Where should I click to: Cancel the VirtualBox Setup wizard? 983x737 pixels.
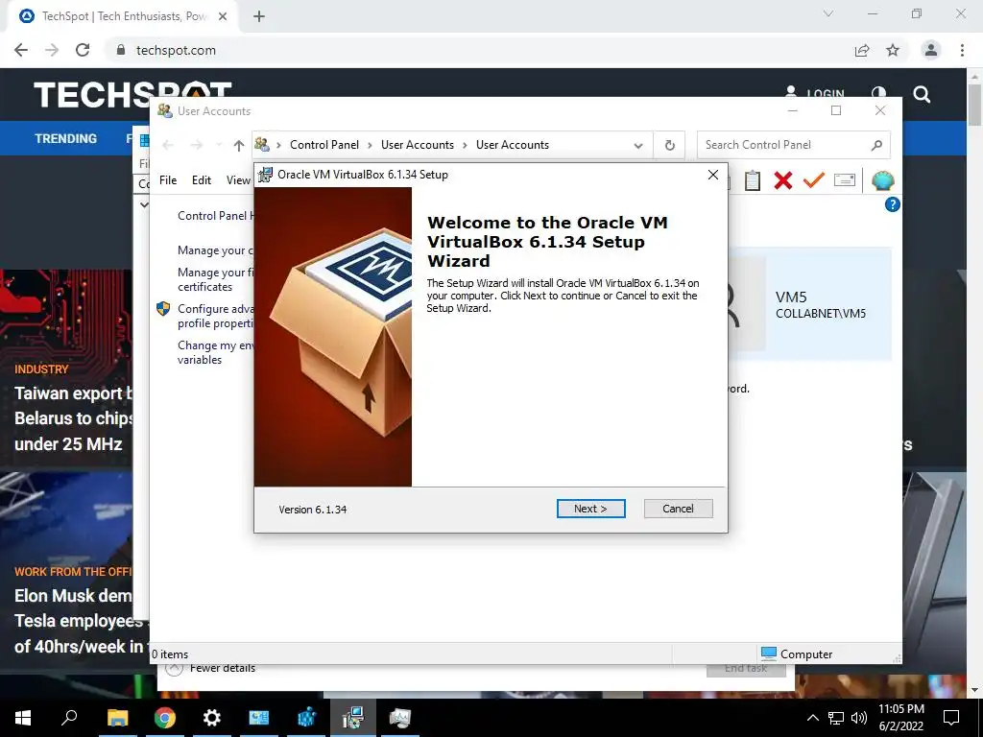[x=678, y=509]
